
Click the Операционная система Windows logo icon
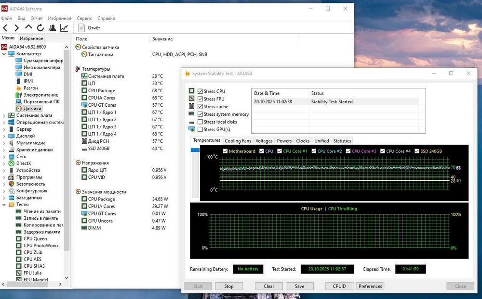coord(12,123)
